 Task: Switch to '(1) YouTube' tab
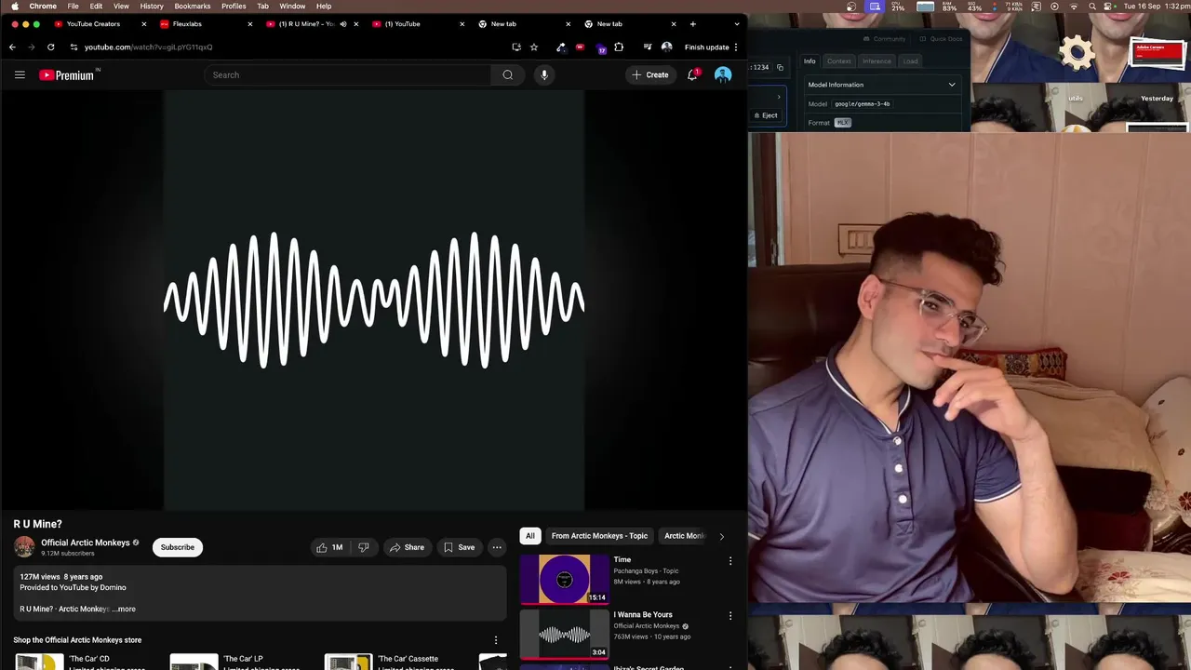(x=403, y=24)
